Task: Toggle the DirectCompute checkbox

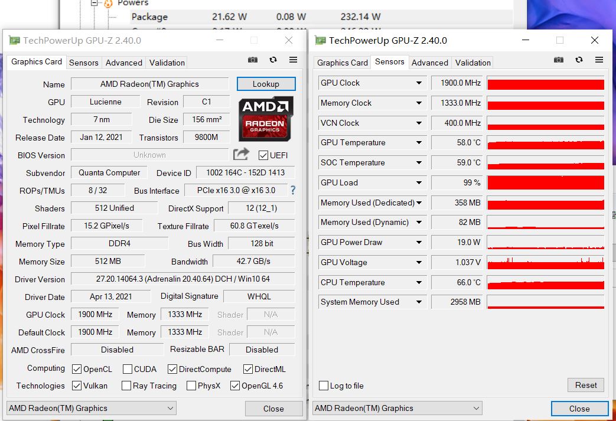Action: pyautogui.click(x=172, y=369)
